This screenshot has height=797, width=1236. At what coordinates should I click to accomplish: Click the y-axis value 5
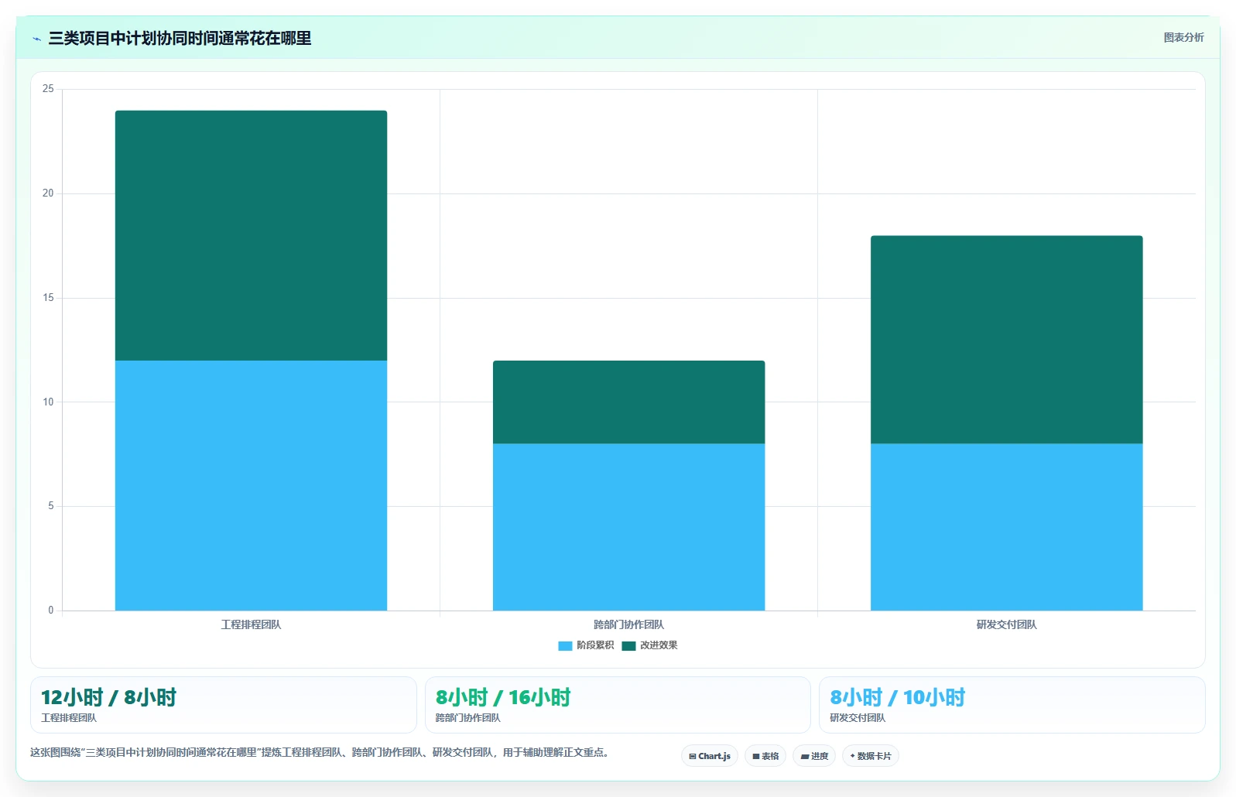click(x=51, y=506)
